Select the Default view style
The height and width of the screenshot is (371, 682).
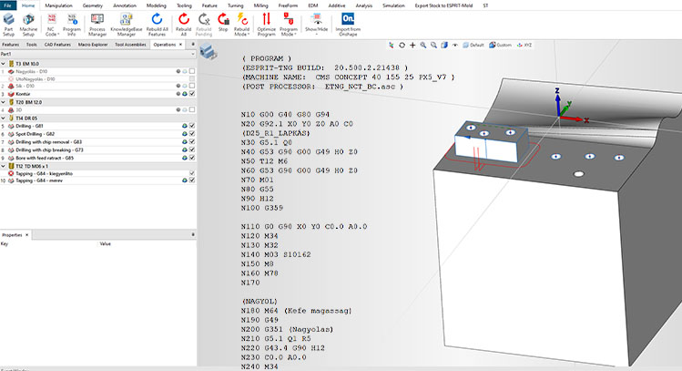pyautogui.click(x=473, y=45)
